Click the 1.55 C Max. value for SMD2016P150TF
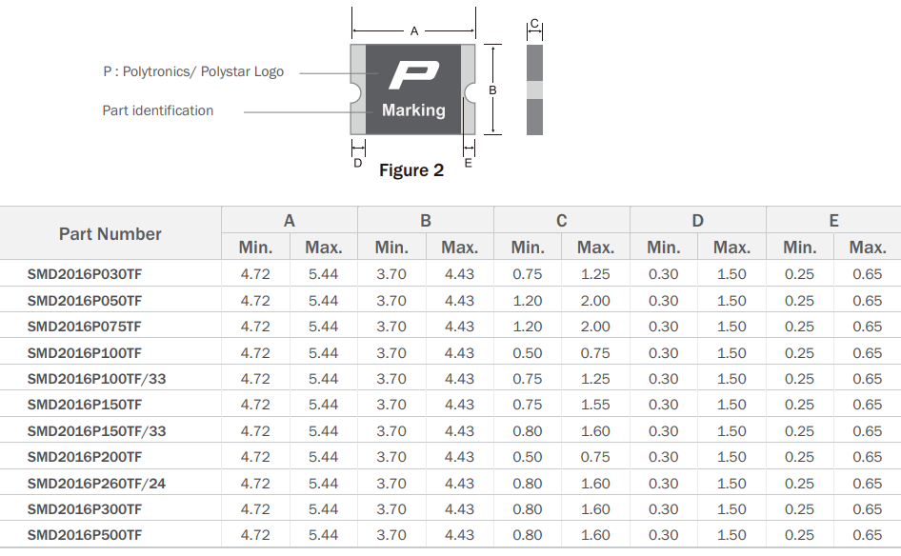The image size is (901, 556). tap(595, 405)
